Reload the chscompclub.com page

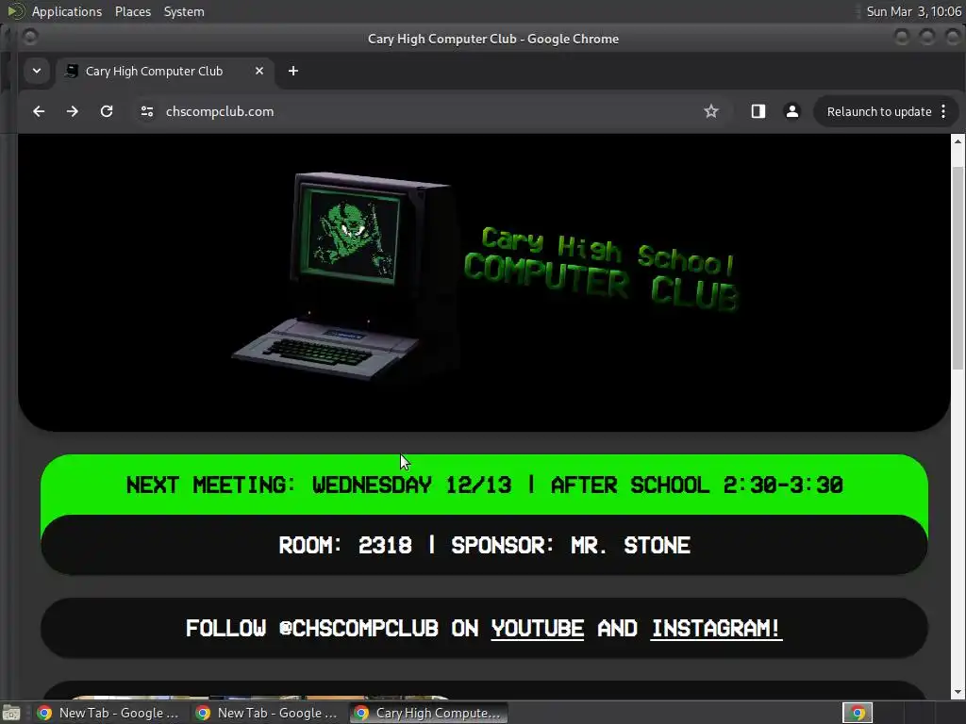(107, 111)
